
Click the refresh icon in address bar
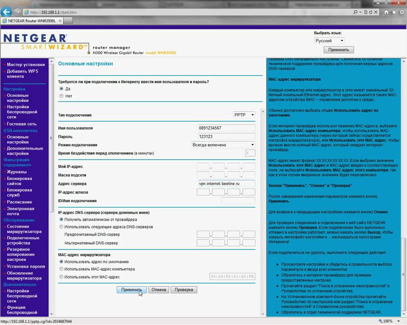click(x=371, y=12)
